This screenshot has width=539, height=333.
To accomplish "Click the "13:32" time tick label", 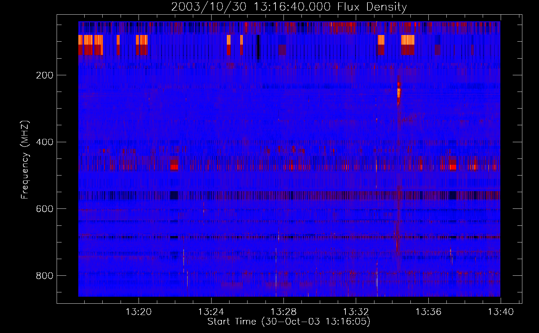I will pyautogui.click(x=356, y=312).
